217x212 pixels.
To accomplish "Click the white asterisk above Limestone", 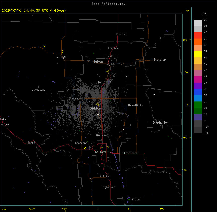I will click(x=39, y=87).
